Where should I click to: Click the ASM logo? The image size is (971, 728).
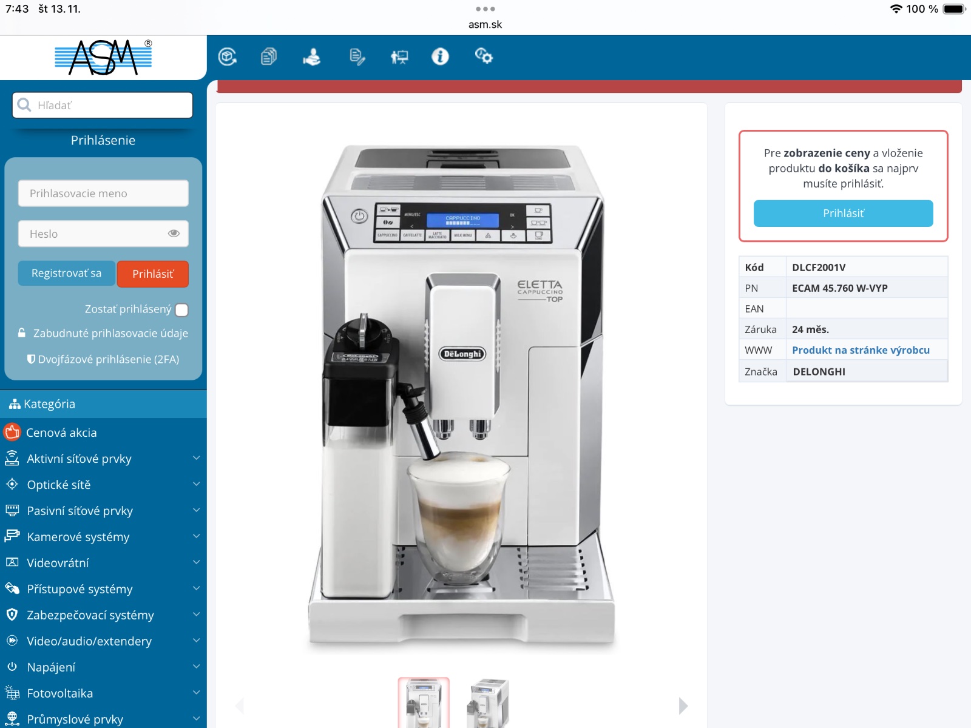(103, 58)
